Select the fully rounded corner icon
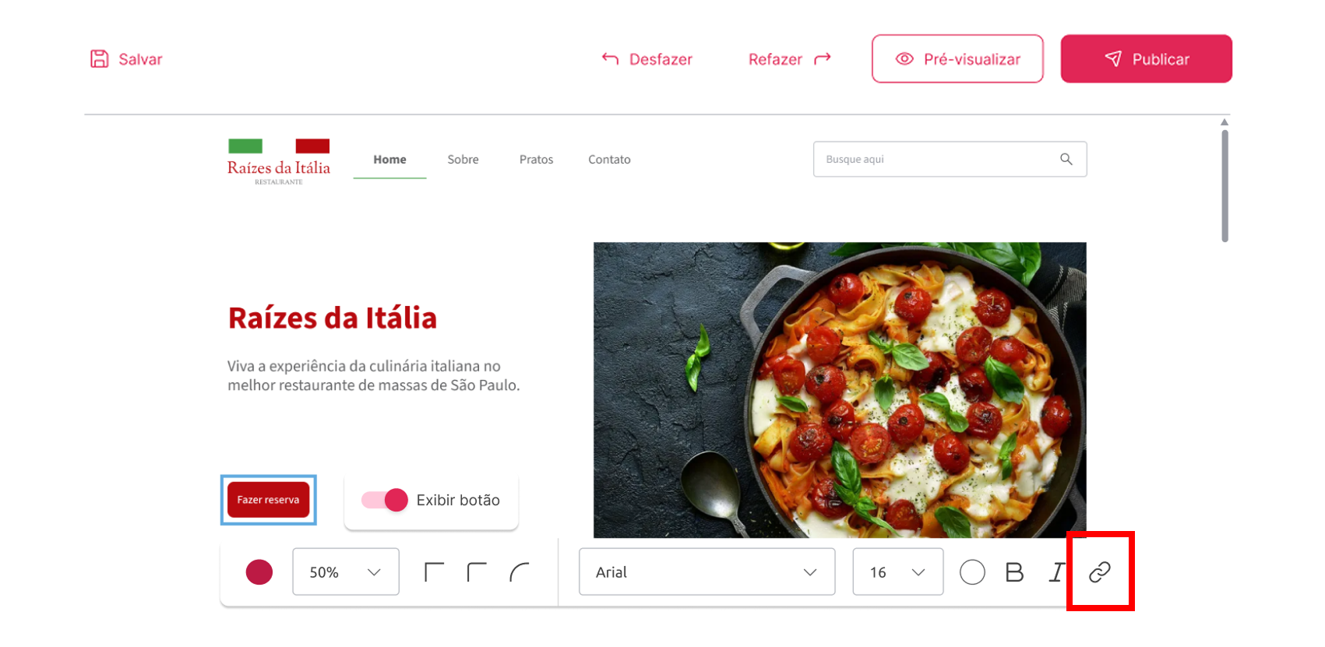This screenshot has width=1325, height=647. click(520, 572)
